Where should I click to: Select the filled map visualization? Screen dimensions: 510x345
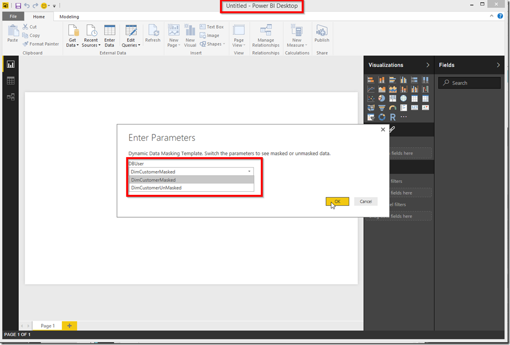click(371, 108)
